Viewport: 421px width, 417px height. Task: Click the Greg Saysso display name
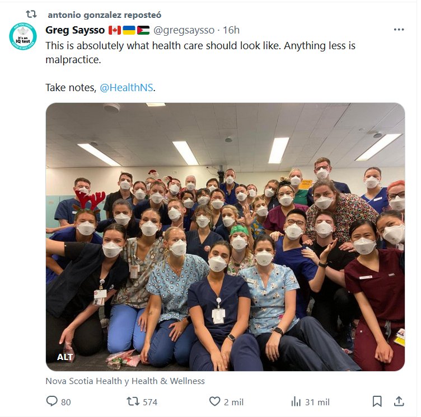75,30
